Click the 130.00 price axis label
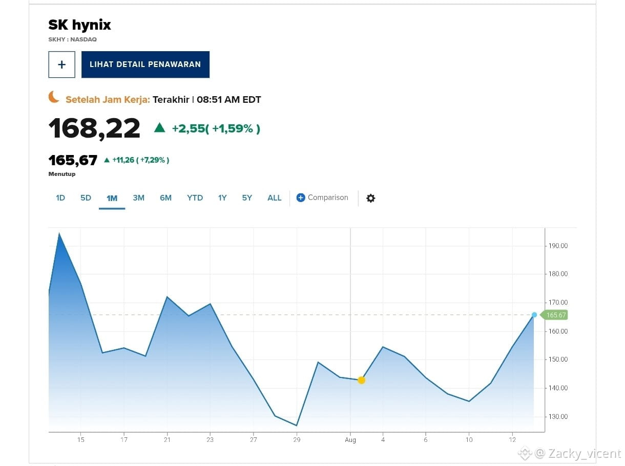 point(558,416)
